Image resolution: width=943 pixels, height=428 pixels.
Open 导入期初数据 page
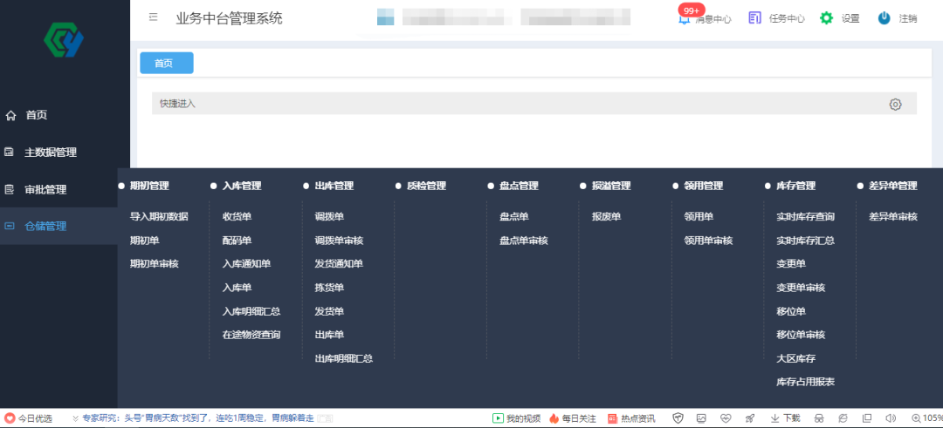coord(160,217)
